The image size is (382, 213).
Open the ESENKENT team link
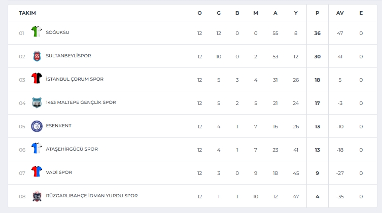tap(58, 126)
